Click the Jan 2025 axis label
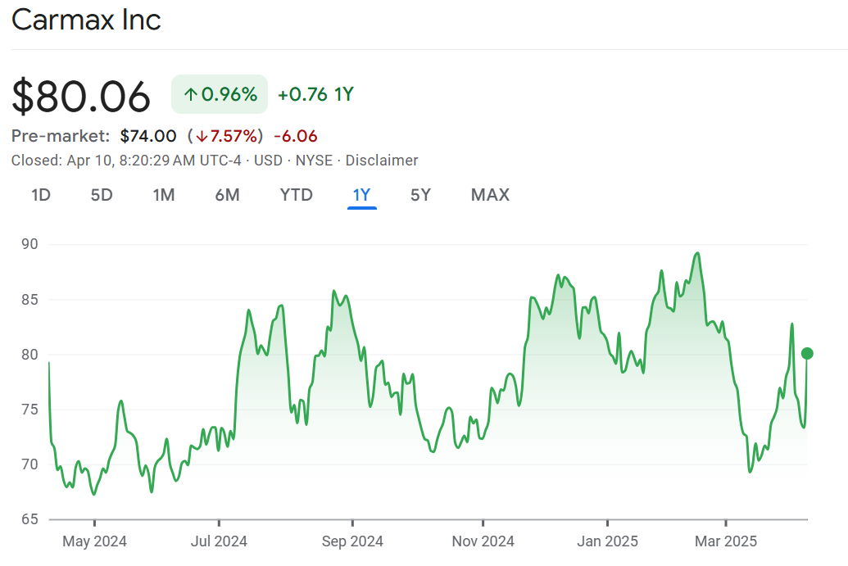Screen dimensions: 848x566 [x=607, y=541]
